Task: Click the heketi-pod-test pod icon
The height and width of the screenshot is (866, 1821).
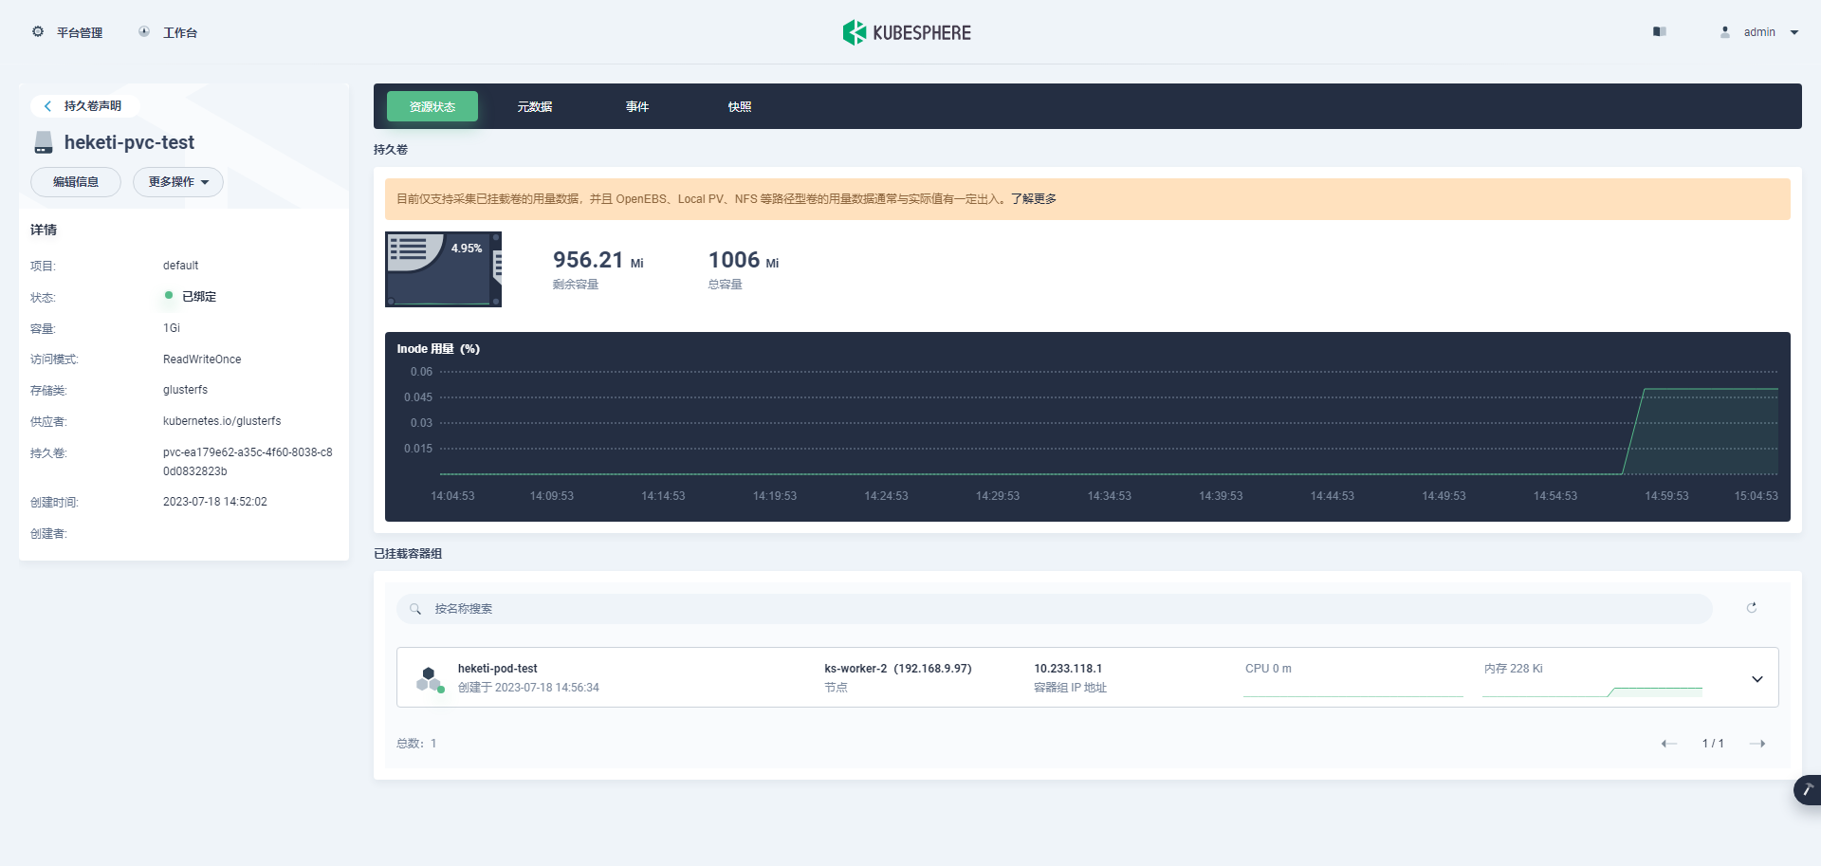Action: [x=430, y=678]
